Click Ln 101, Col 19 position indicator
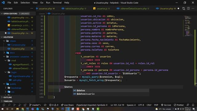Screen dimensions: 197x111 click(x=117, y=105)
